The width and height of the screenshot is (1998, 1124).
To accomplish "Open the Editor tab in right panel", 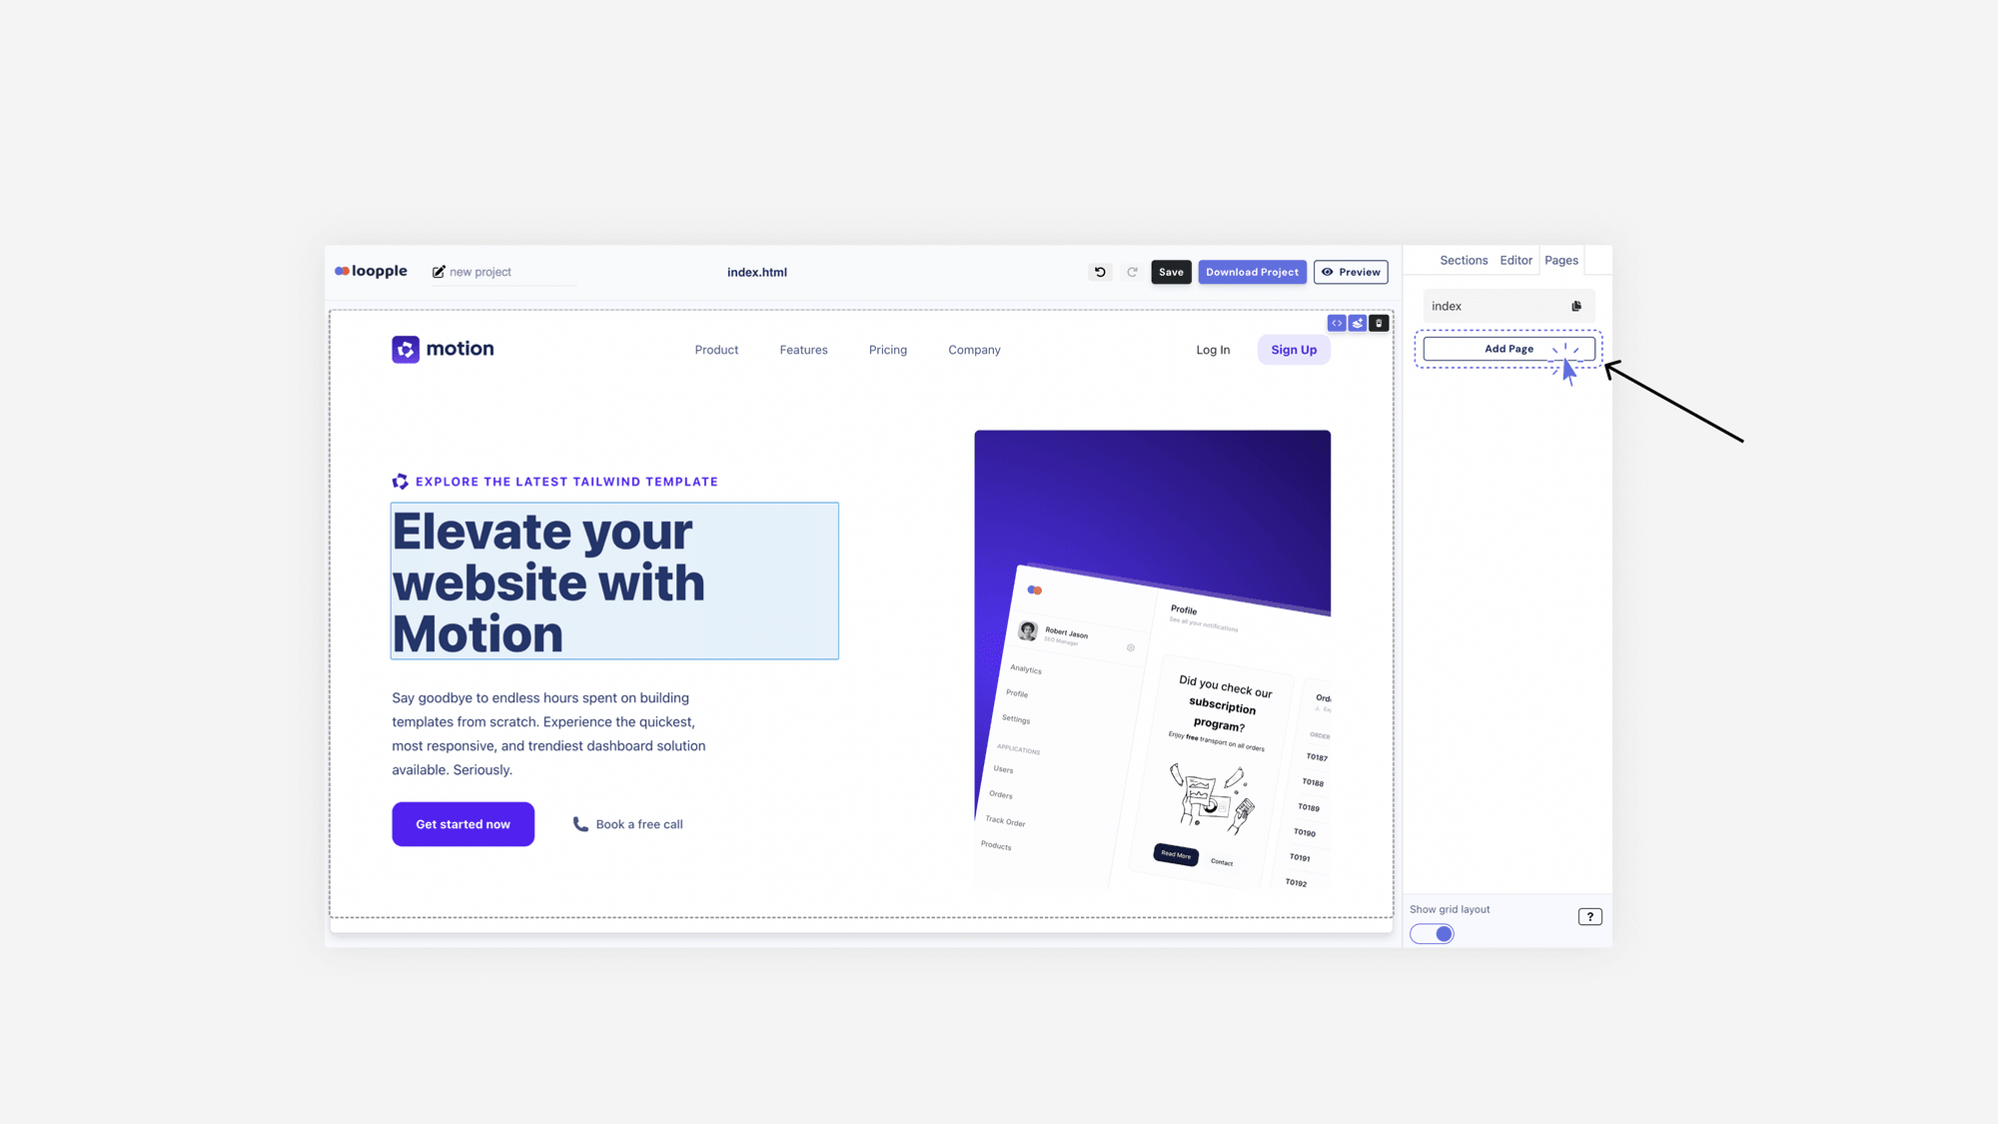I will click(1514, 261).
